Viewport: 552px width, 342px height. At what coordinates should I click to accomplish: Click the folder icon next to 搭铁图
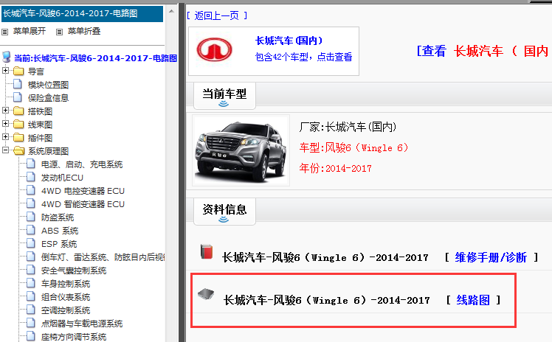[18, 111]
